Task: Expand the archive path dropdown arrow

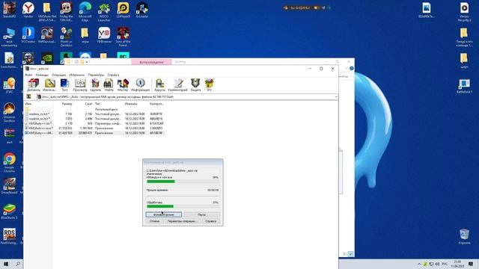Action: click(336, 97)
